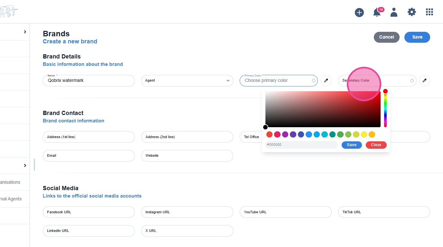
Task: Click the circle indicator in secondary color field
Action: (412, 81)
